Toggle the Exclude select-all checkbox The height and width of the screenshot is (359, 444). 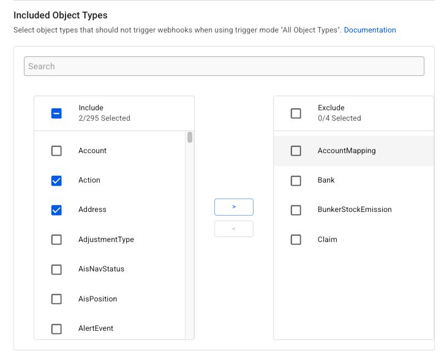[x=296, y=113]
